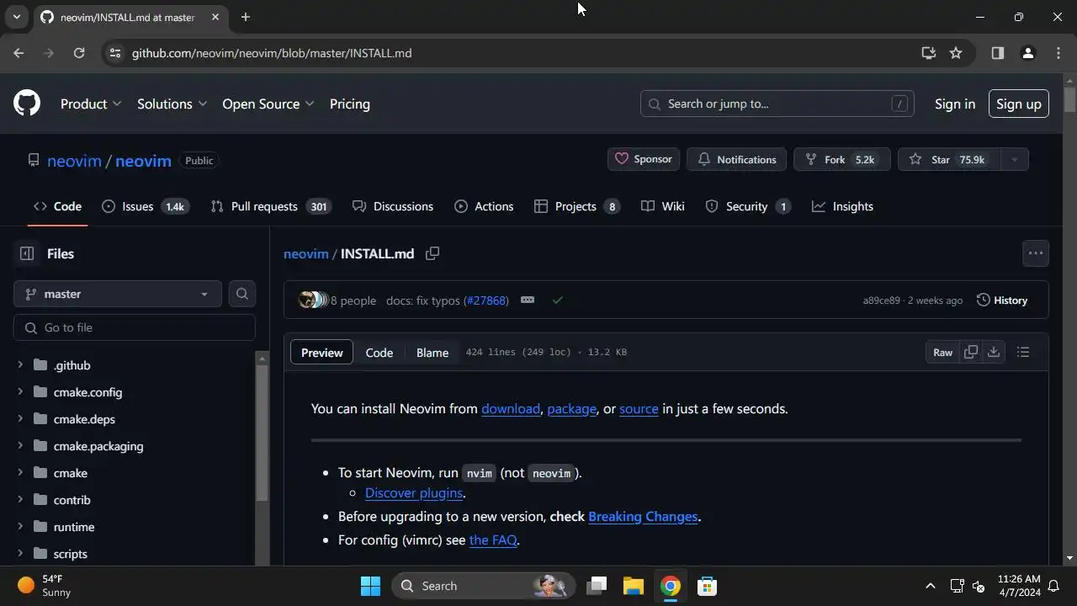Follow the Breaking Changes link
The width and height of the screenshot is (1077, 606).
click(x=643, y=516)
